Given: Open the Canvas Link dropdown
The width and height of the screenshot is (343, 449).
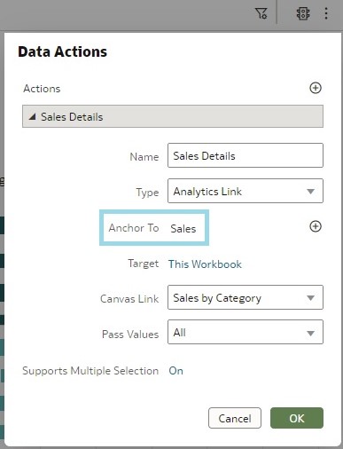Looking at the screenshot, I should [246, 297].
